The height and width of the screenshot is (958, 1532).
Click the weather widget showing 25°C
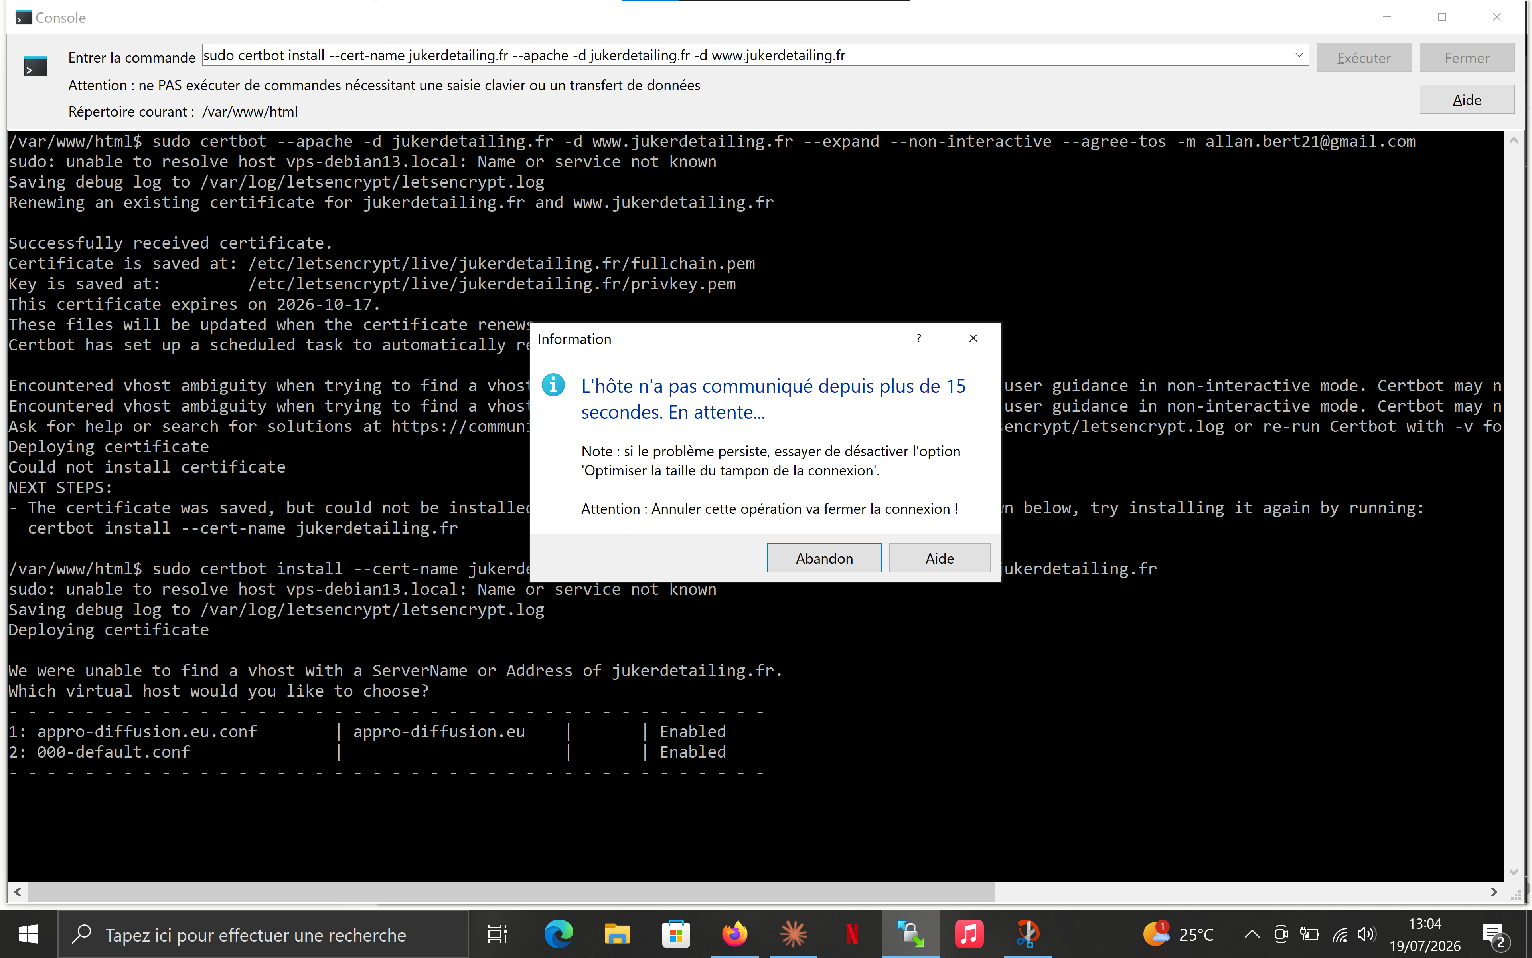pos(1178,934)
